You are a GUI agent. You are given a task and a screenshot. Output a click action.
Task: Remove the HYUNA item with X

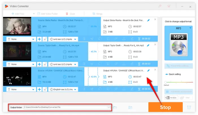point(155,70)
